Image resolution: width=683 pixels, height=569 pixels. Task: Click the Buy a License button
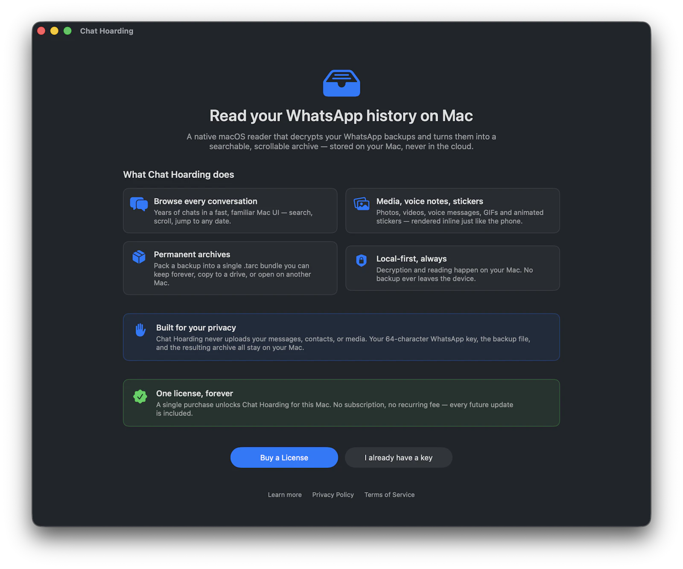coord(284,458)
